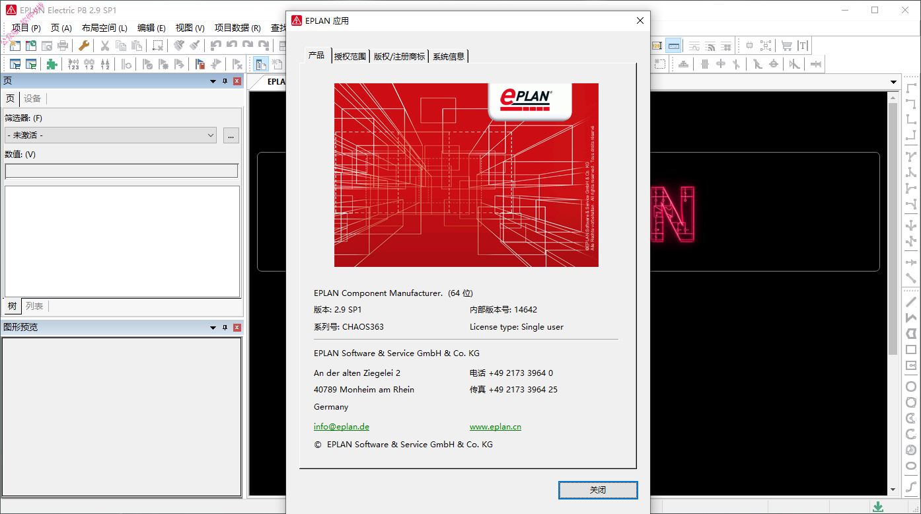Click the flag with red book icon
The height and width of the screenshot is (514, 921).
200,64
